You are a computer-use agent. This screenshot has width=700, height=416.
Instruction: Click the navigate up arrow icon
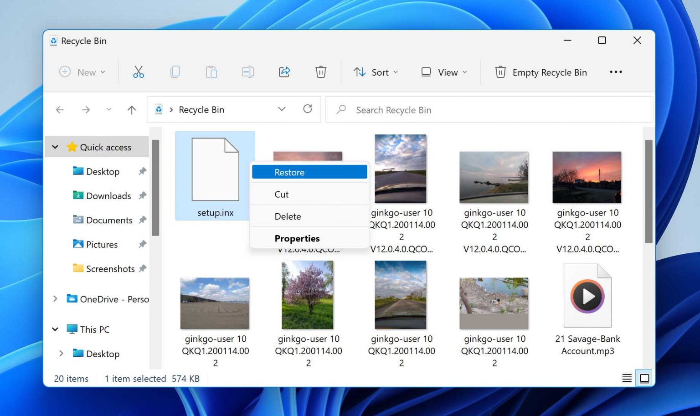click(131, 109)
